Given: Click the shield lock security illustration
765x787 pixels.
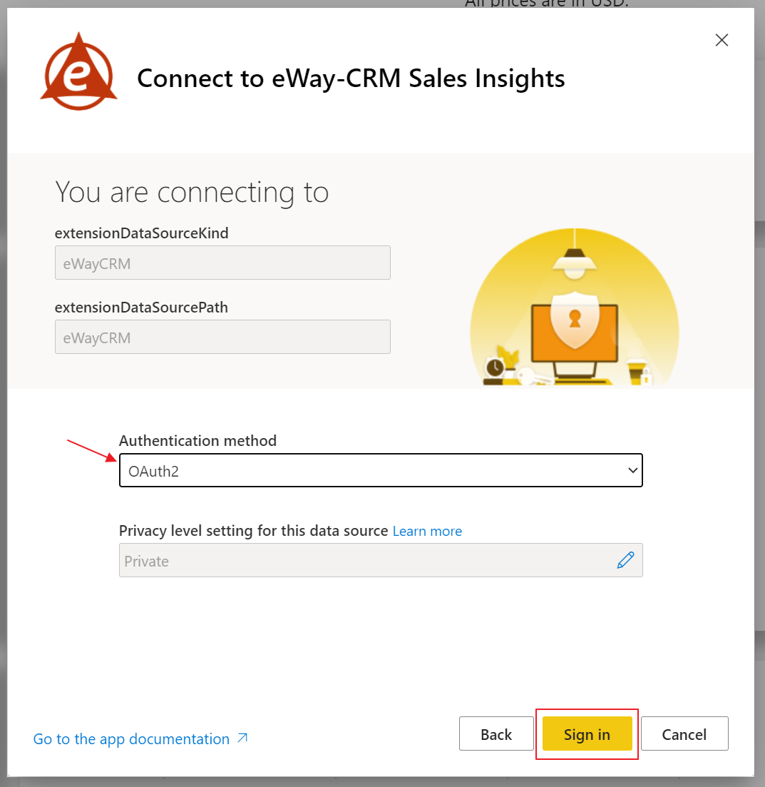Looking at the screenshot, I should (x=575, y=320).
